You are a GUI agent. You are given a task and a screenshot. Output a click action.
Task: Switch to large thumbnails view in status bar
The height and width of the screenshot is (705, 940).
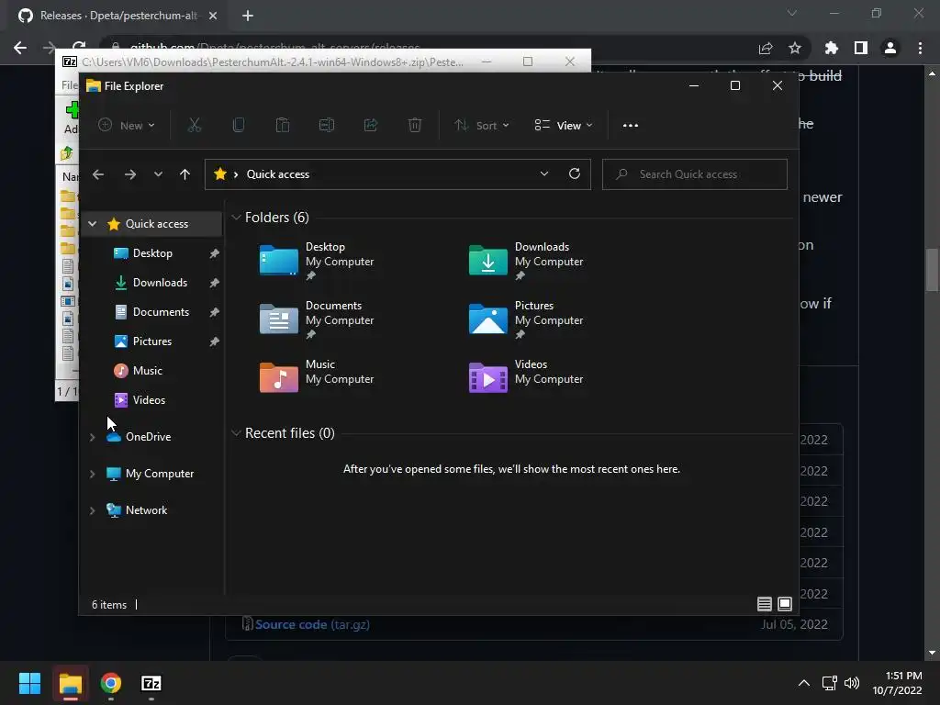point(785,604)
